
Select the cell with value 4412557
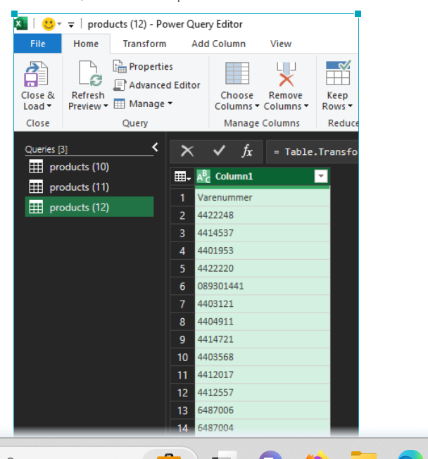263,393
